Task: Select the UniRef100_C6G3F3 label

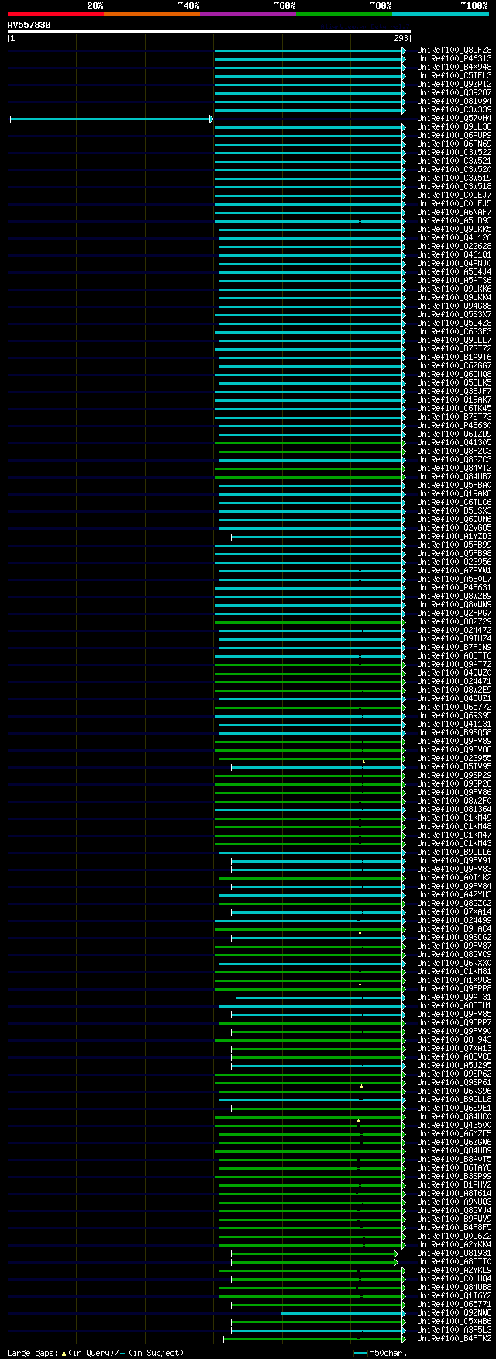Action: point(454,332)
